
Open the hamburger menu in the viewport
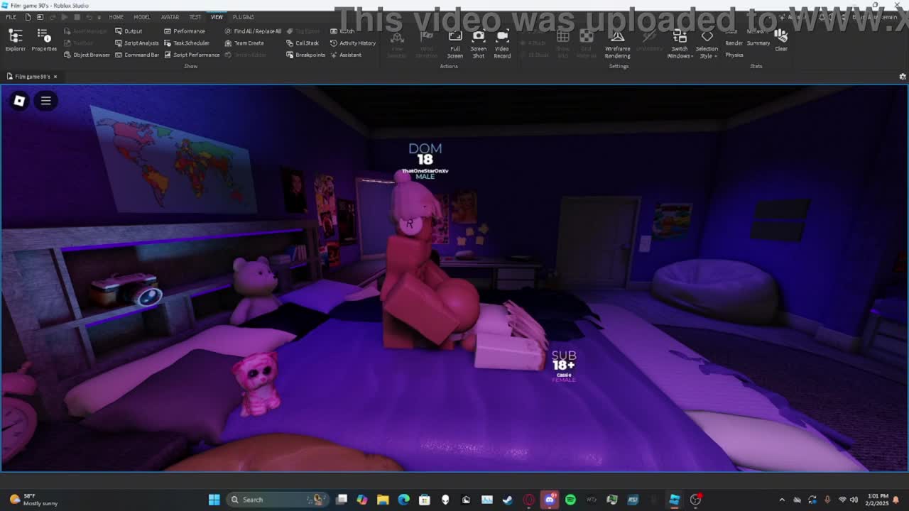tap(45, 101)
